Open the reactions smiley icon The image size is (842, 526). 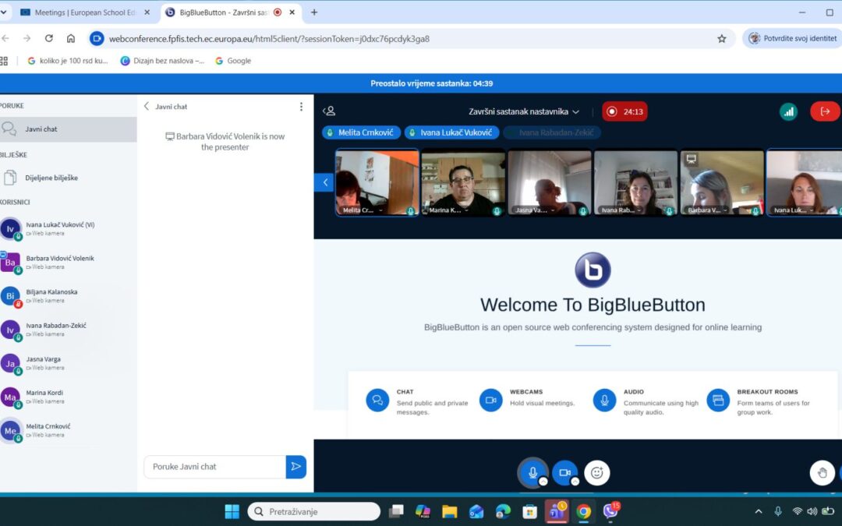pos(596,472)
